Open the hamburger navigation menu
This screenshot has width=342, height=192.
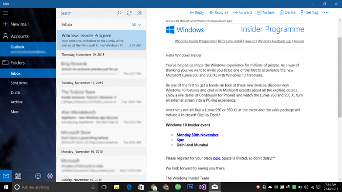click(5, 13)
